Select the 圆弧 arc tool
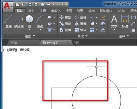 point(40,21)
